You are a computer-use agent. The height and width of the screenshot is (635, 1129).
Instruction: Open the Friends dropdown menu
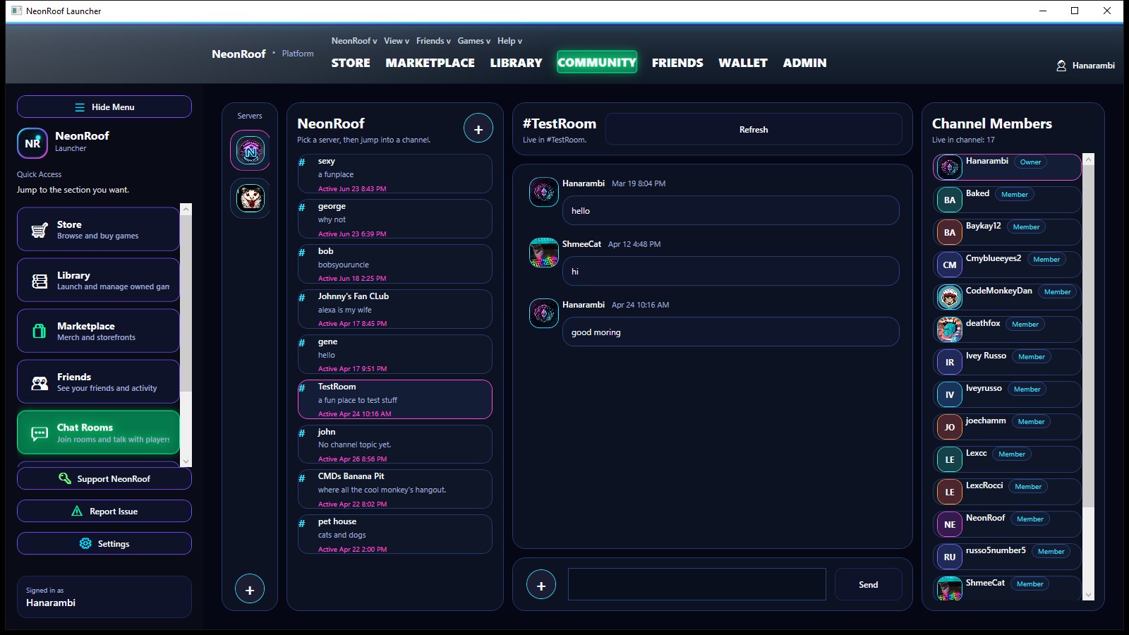433,41
